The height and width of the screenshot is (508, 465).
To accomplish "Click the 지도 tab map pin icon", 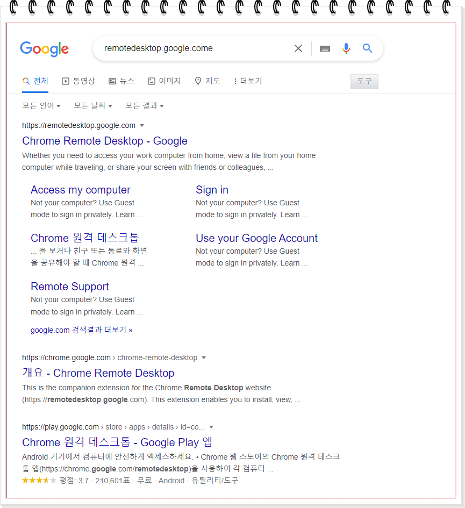I will [198, 81].
